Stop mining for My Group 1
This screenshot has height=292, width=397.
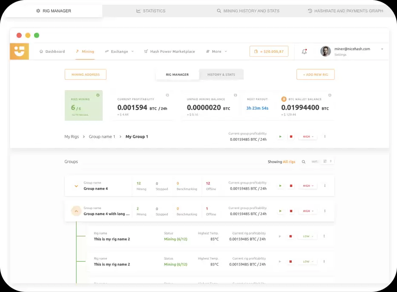pyautogui.click(x=291, y=136)
